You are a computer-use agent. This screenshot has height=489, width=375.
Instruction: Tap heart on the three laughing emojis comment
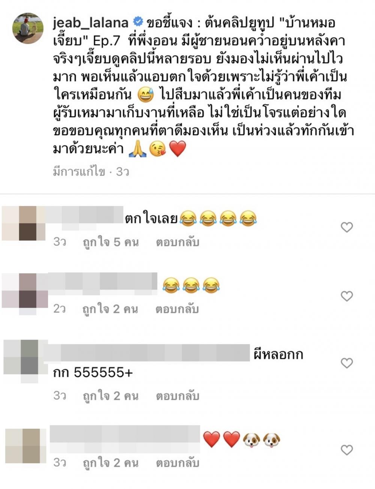click(347, 296)
